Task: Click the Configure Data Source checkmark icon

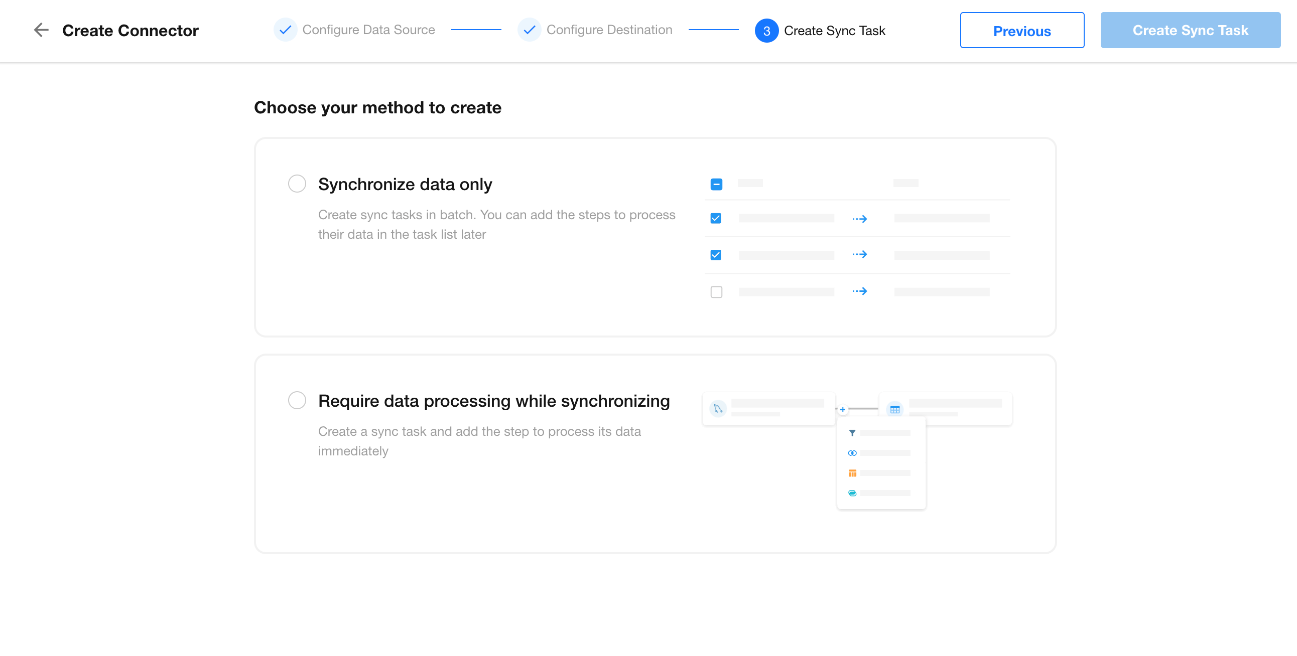Action: point(285,30)
